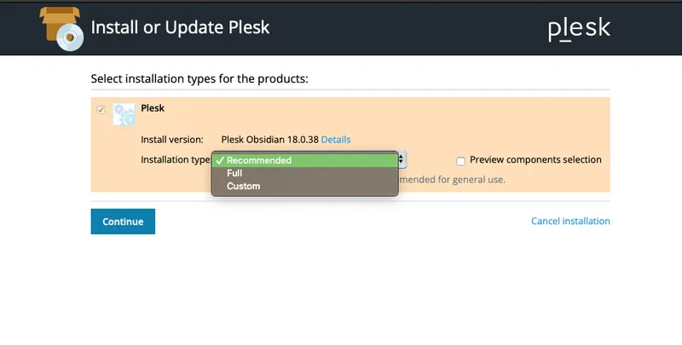This screenshot has height=345, width=682.
Task: Click the Select installation types heading
Action: pyautogui.click(x=199, y=79)
